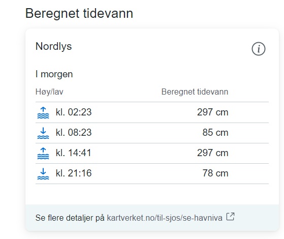Click the 78 cm tide value
Viewport: 284px width, 239px height.
pos(215,173)
